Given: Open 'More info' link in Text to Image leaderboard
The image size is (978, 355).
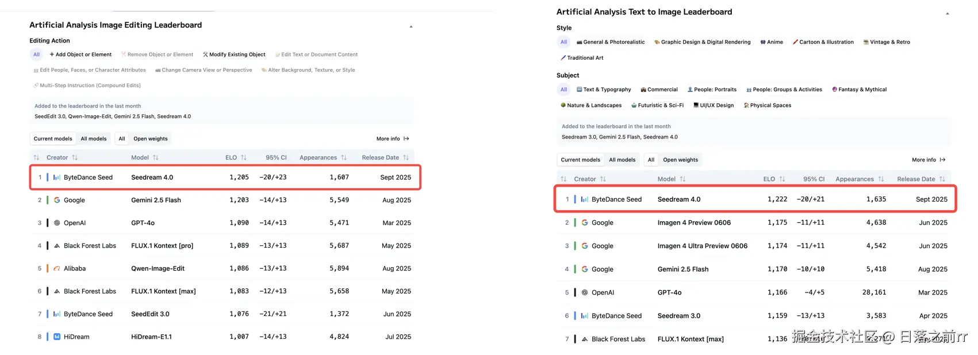Looking at the screenshot, I should pos(929,160).
